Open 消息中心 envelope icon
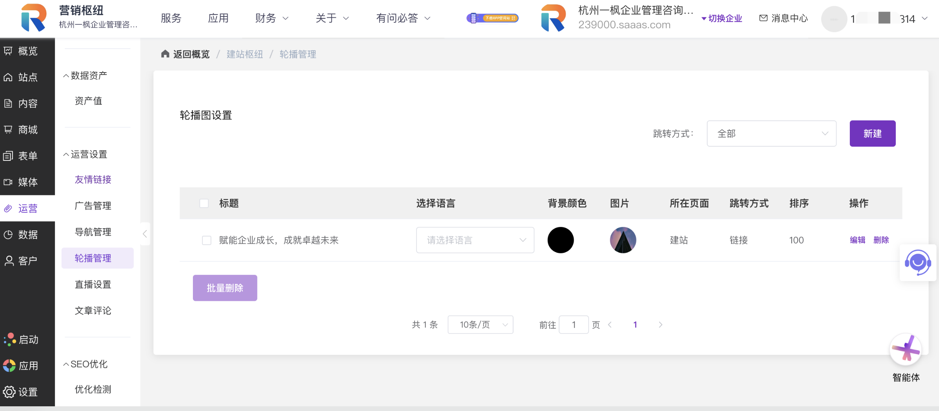 763,18
